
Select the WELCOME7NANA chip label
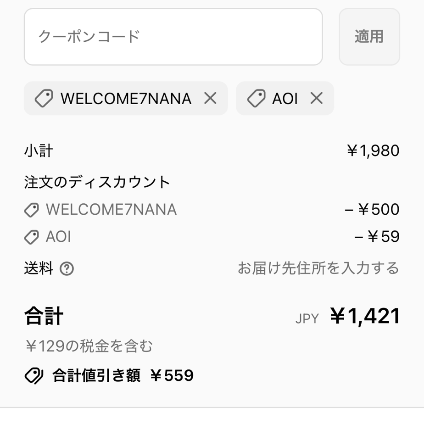tap(126, 99)
